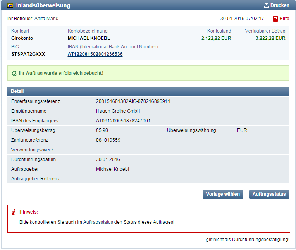This screenshot has height=250, width=296.
Task: Click the Kontostand value 2.122,22 EUR
Action: pos(216,38)
